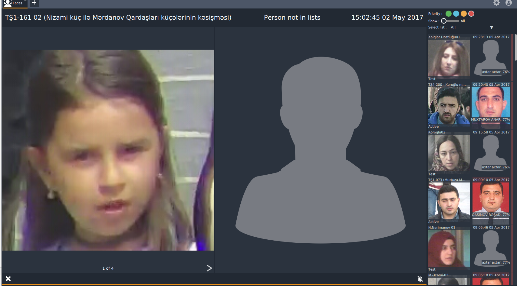The width and height of the screenshot is (517, 286).
Task: Toggle the muted notification bell icon
Action: pyautogui.click(x=420, y=279)
